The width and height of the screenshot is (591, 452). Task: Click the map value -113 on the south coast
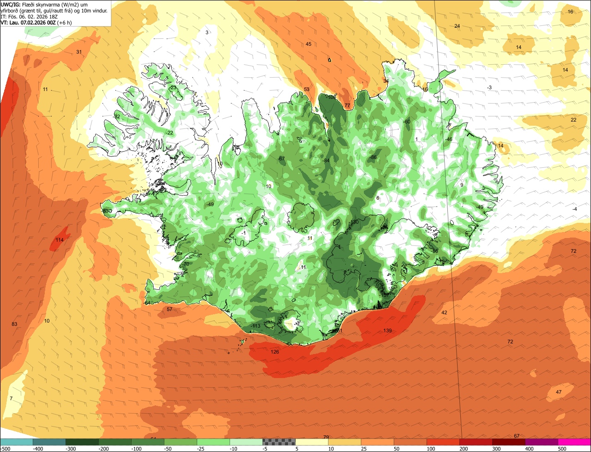click(x=256, y=326)
